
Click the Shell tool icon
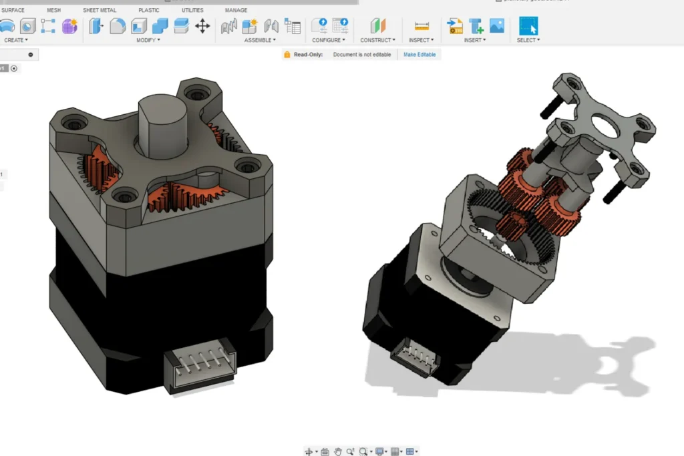click(x=139, y=26)
